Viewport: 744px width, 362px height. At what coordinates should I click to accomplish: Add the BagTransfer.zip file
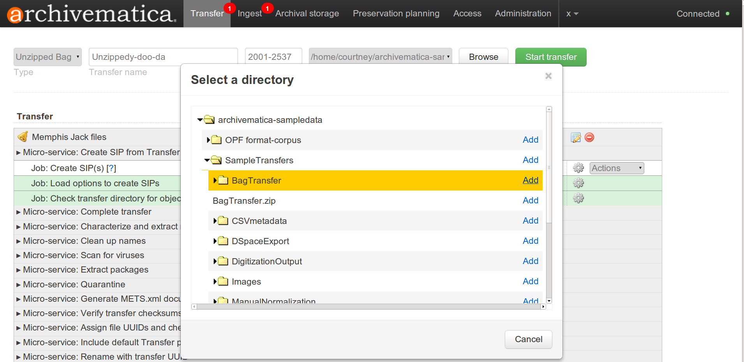click(530, 201)
